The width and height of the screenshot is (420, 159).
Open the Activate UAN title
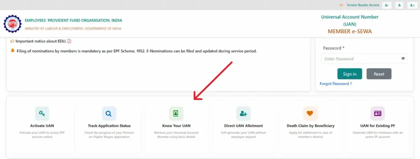pyautogui.click(x=42, y=125)
